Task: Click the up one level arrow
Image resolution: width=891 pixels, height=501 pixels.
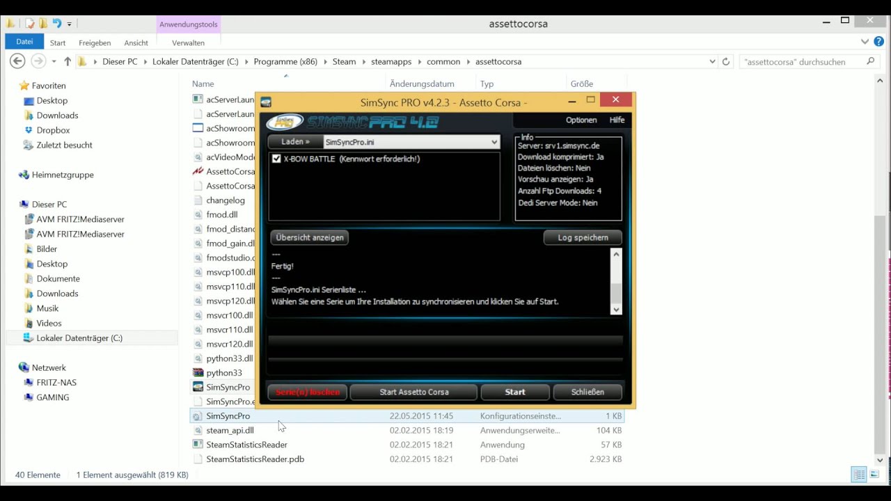Action: [68, 61]
